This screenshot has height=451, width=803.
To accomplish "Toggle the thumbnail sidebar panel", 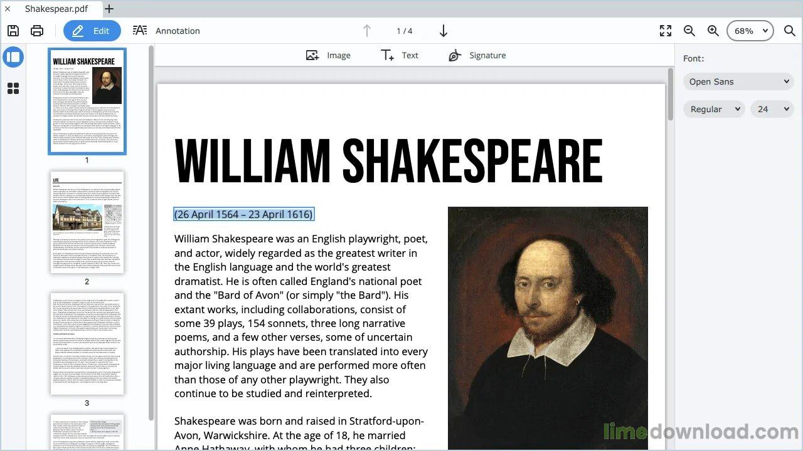I will (13, 57).
